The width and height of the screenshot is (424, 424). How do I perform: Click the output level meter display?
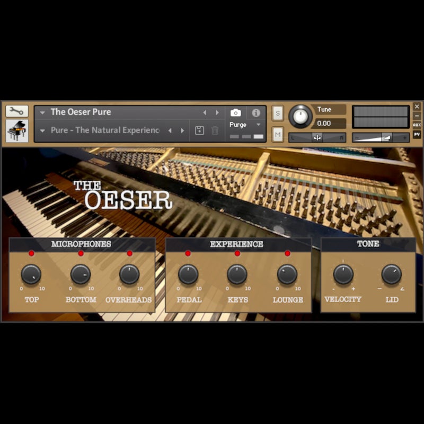click(x=381, y=117)
